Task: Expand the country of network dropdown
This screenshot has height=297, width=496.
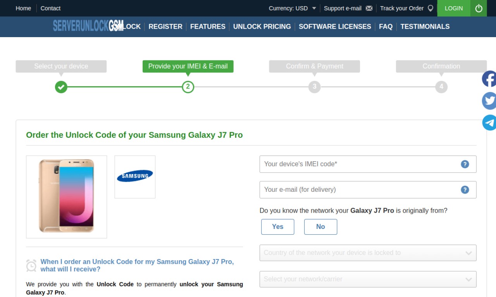Action: (x=368, y=253)
